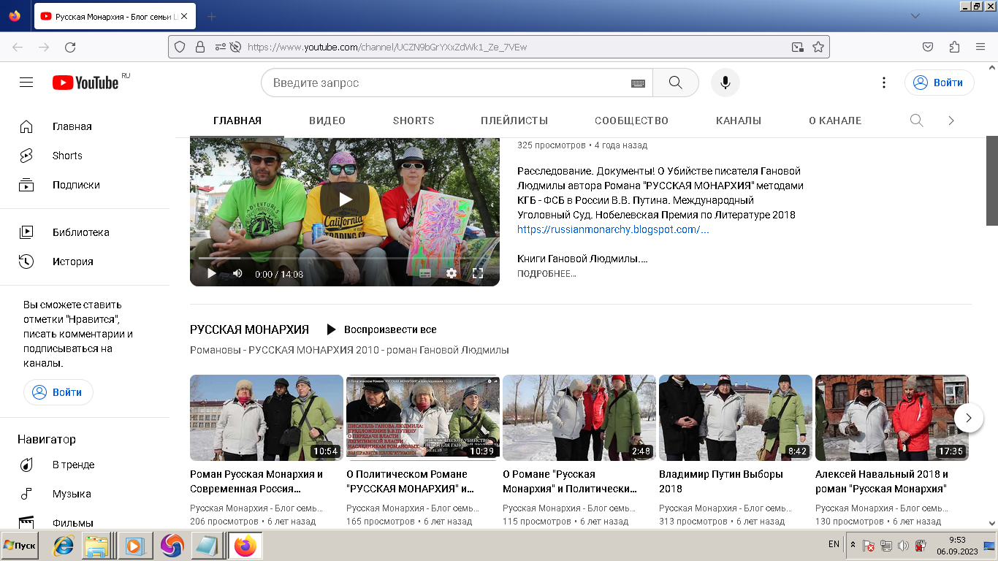
Task: Mute the video player volume
Action: click(237, 273)
